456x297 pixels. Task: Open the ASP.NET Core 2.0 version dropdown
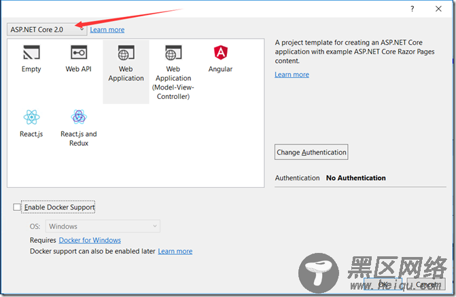pos(47,30)
